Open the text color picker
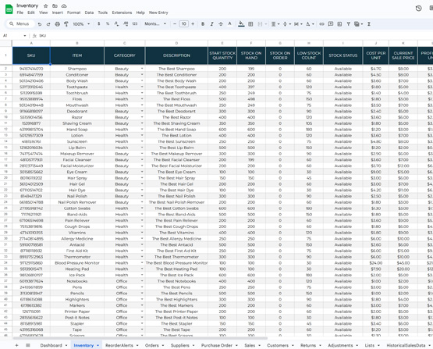 tap(229, 24)
